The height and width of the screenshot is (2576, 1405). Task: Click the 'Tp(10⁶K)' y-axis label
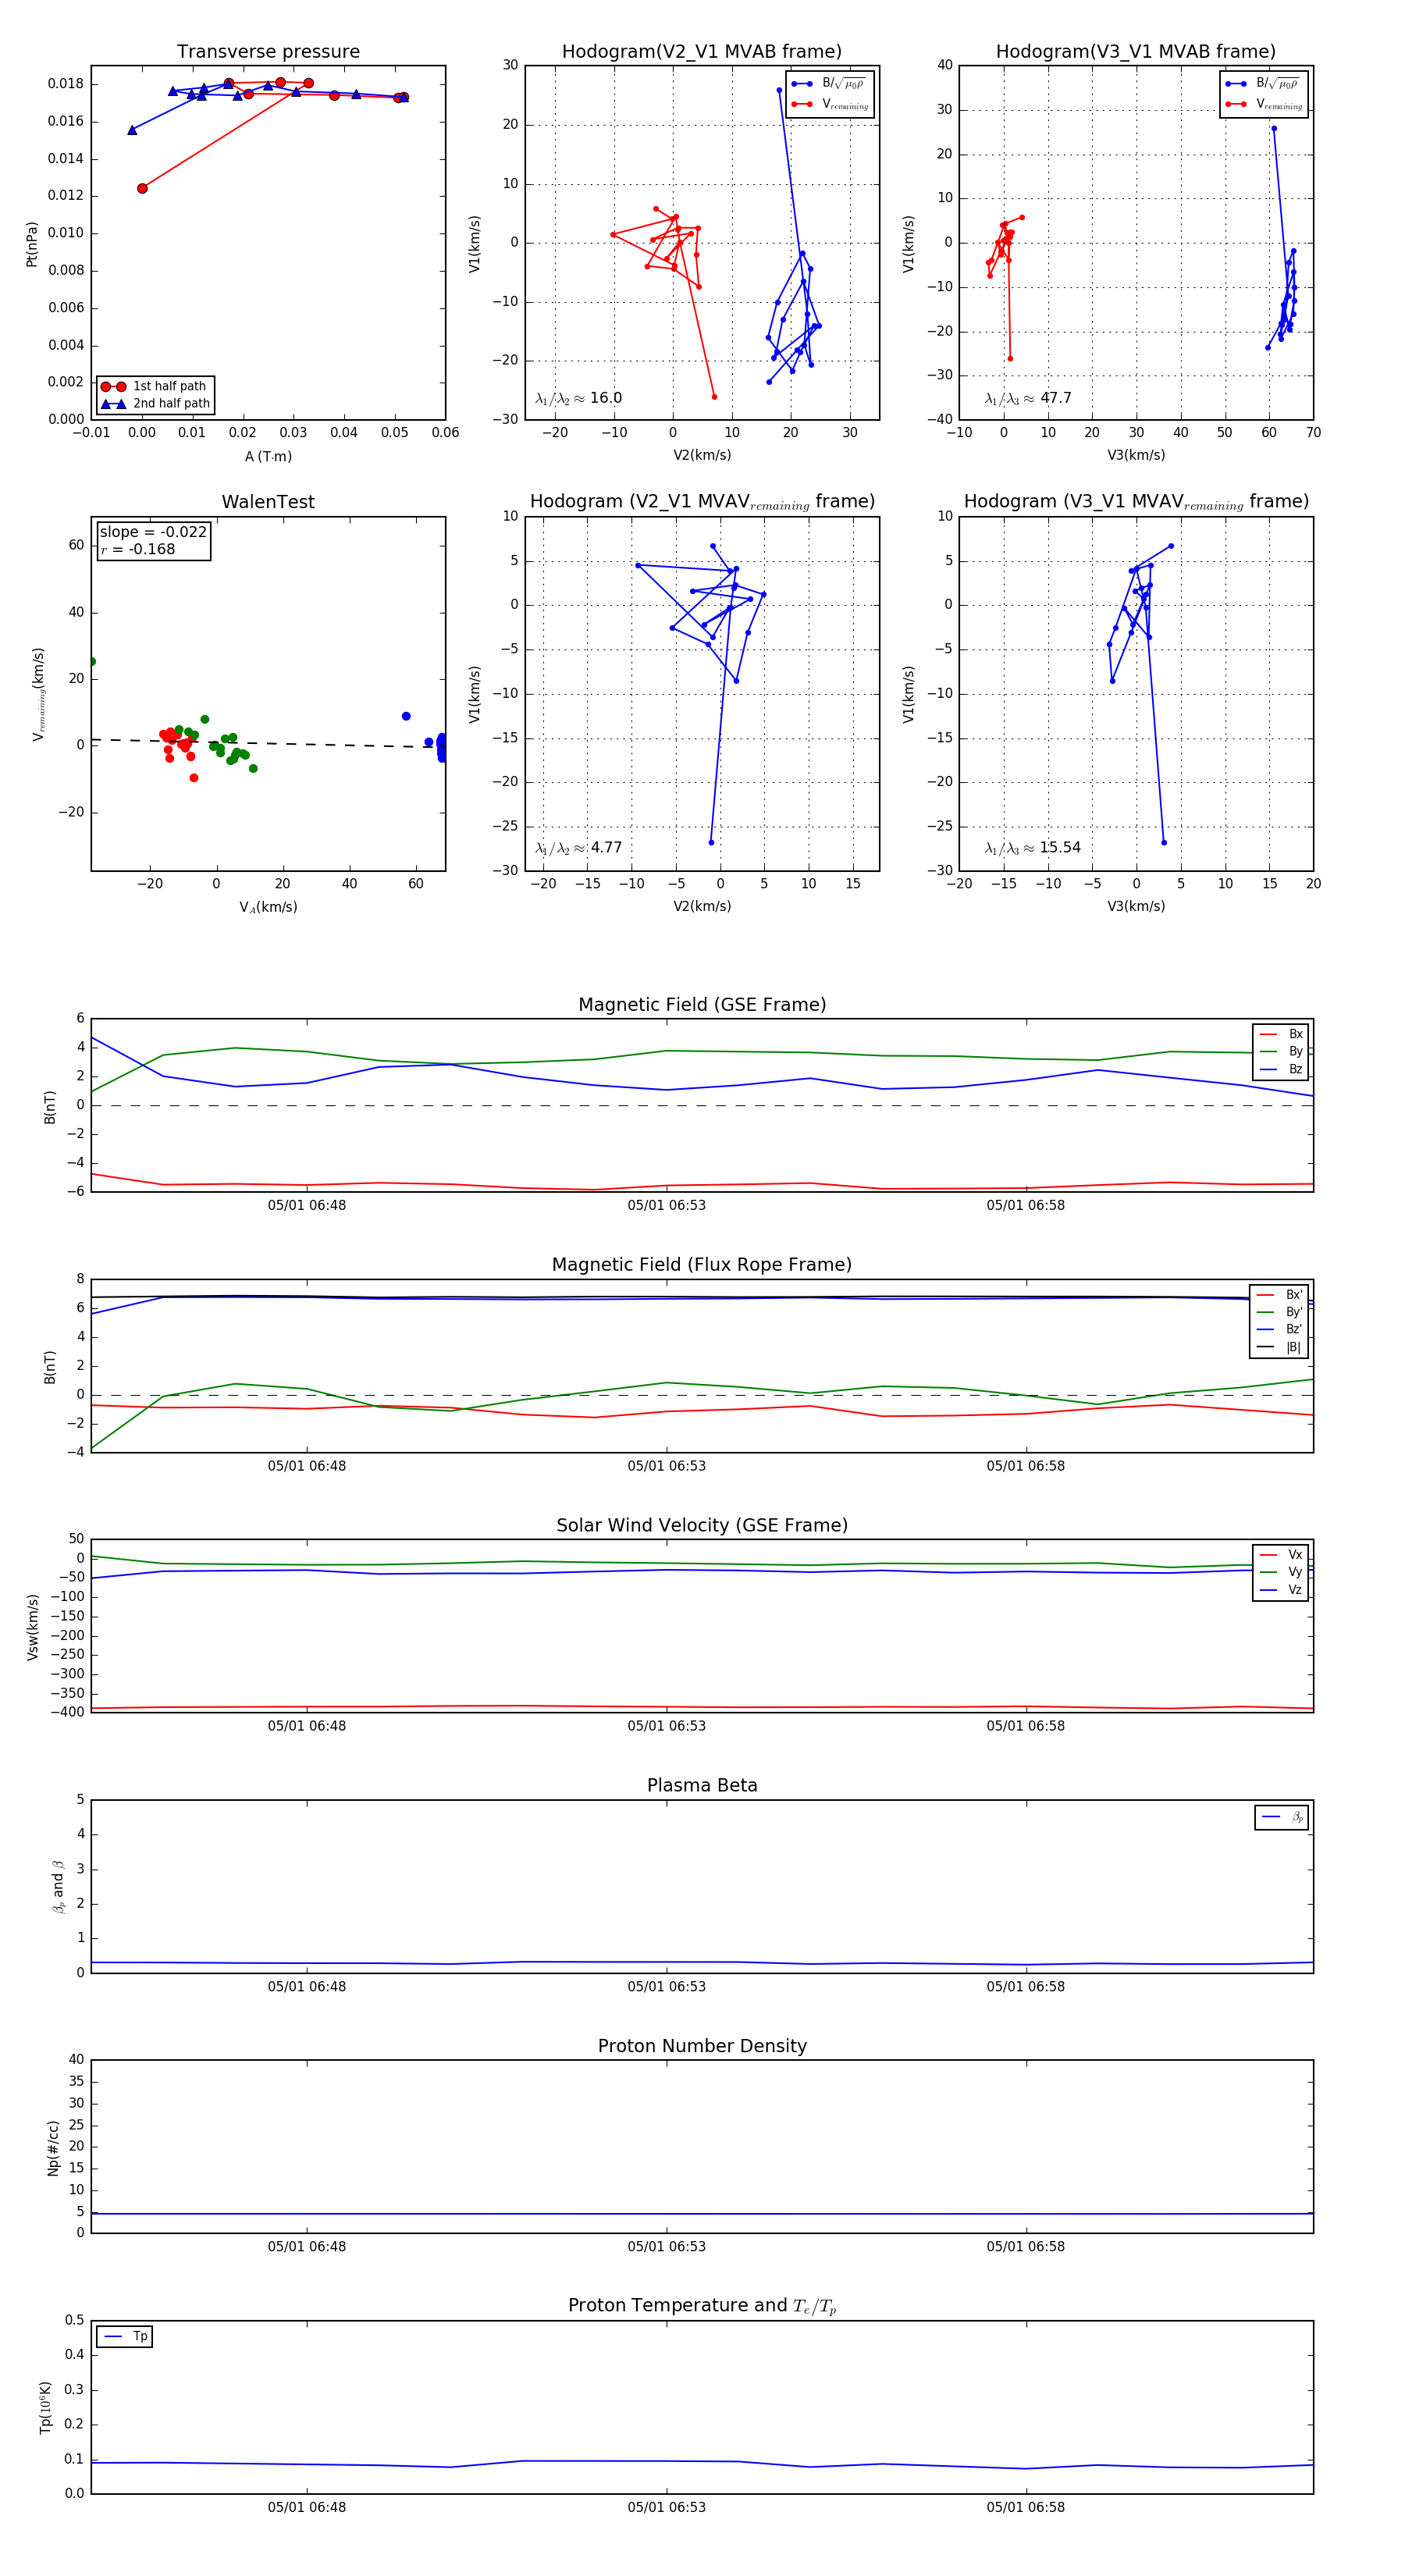(x=46, y=2407)
